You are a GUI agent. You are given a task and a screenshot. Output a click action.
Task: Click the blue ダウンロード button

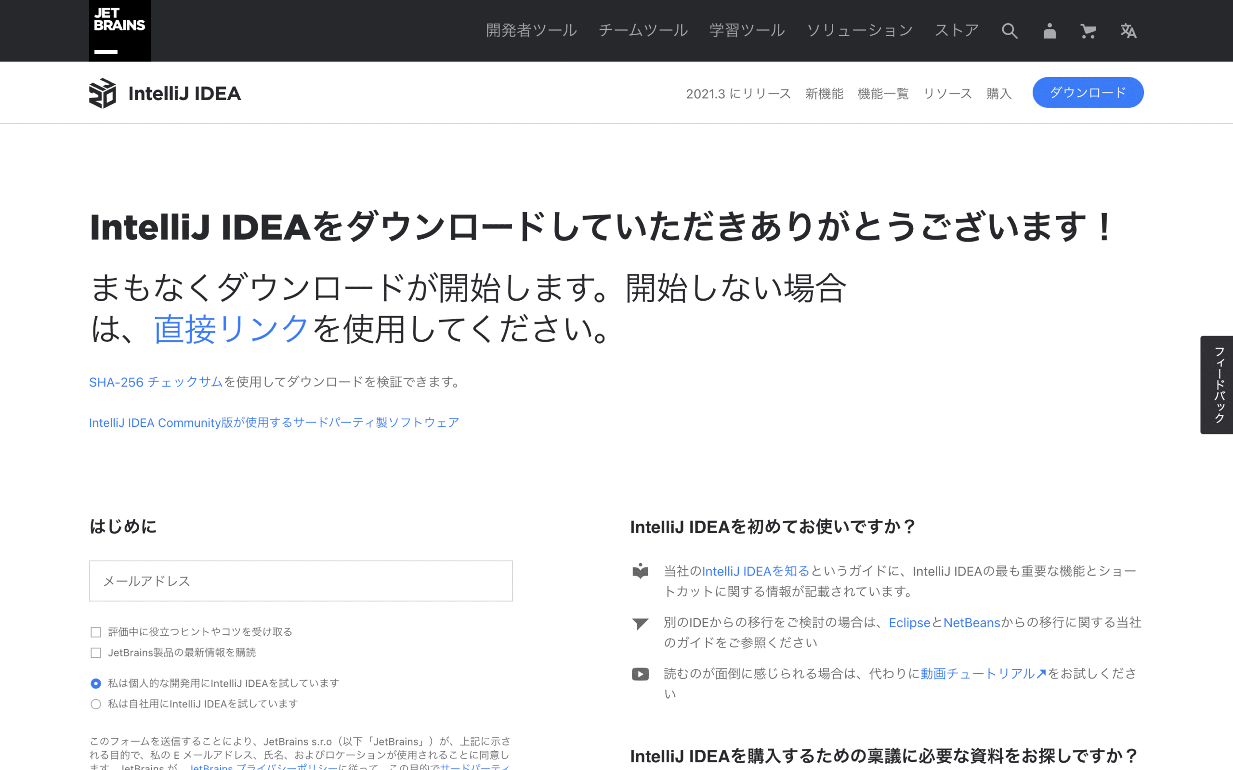(x=1088, y=93)
